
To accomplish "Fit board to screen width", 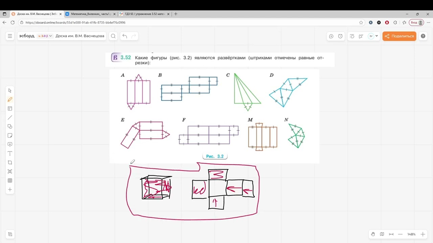I will pyautogui.click(x=391, y=234).
